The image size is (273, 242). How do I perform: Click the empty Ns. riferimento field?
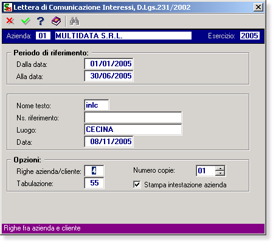pyautogui.click(x=133, y=117)
